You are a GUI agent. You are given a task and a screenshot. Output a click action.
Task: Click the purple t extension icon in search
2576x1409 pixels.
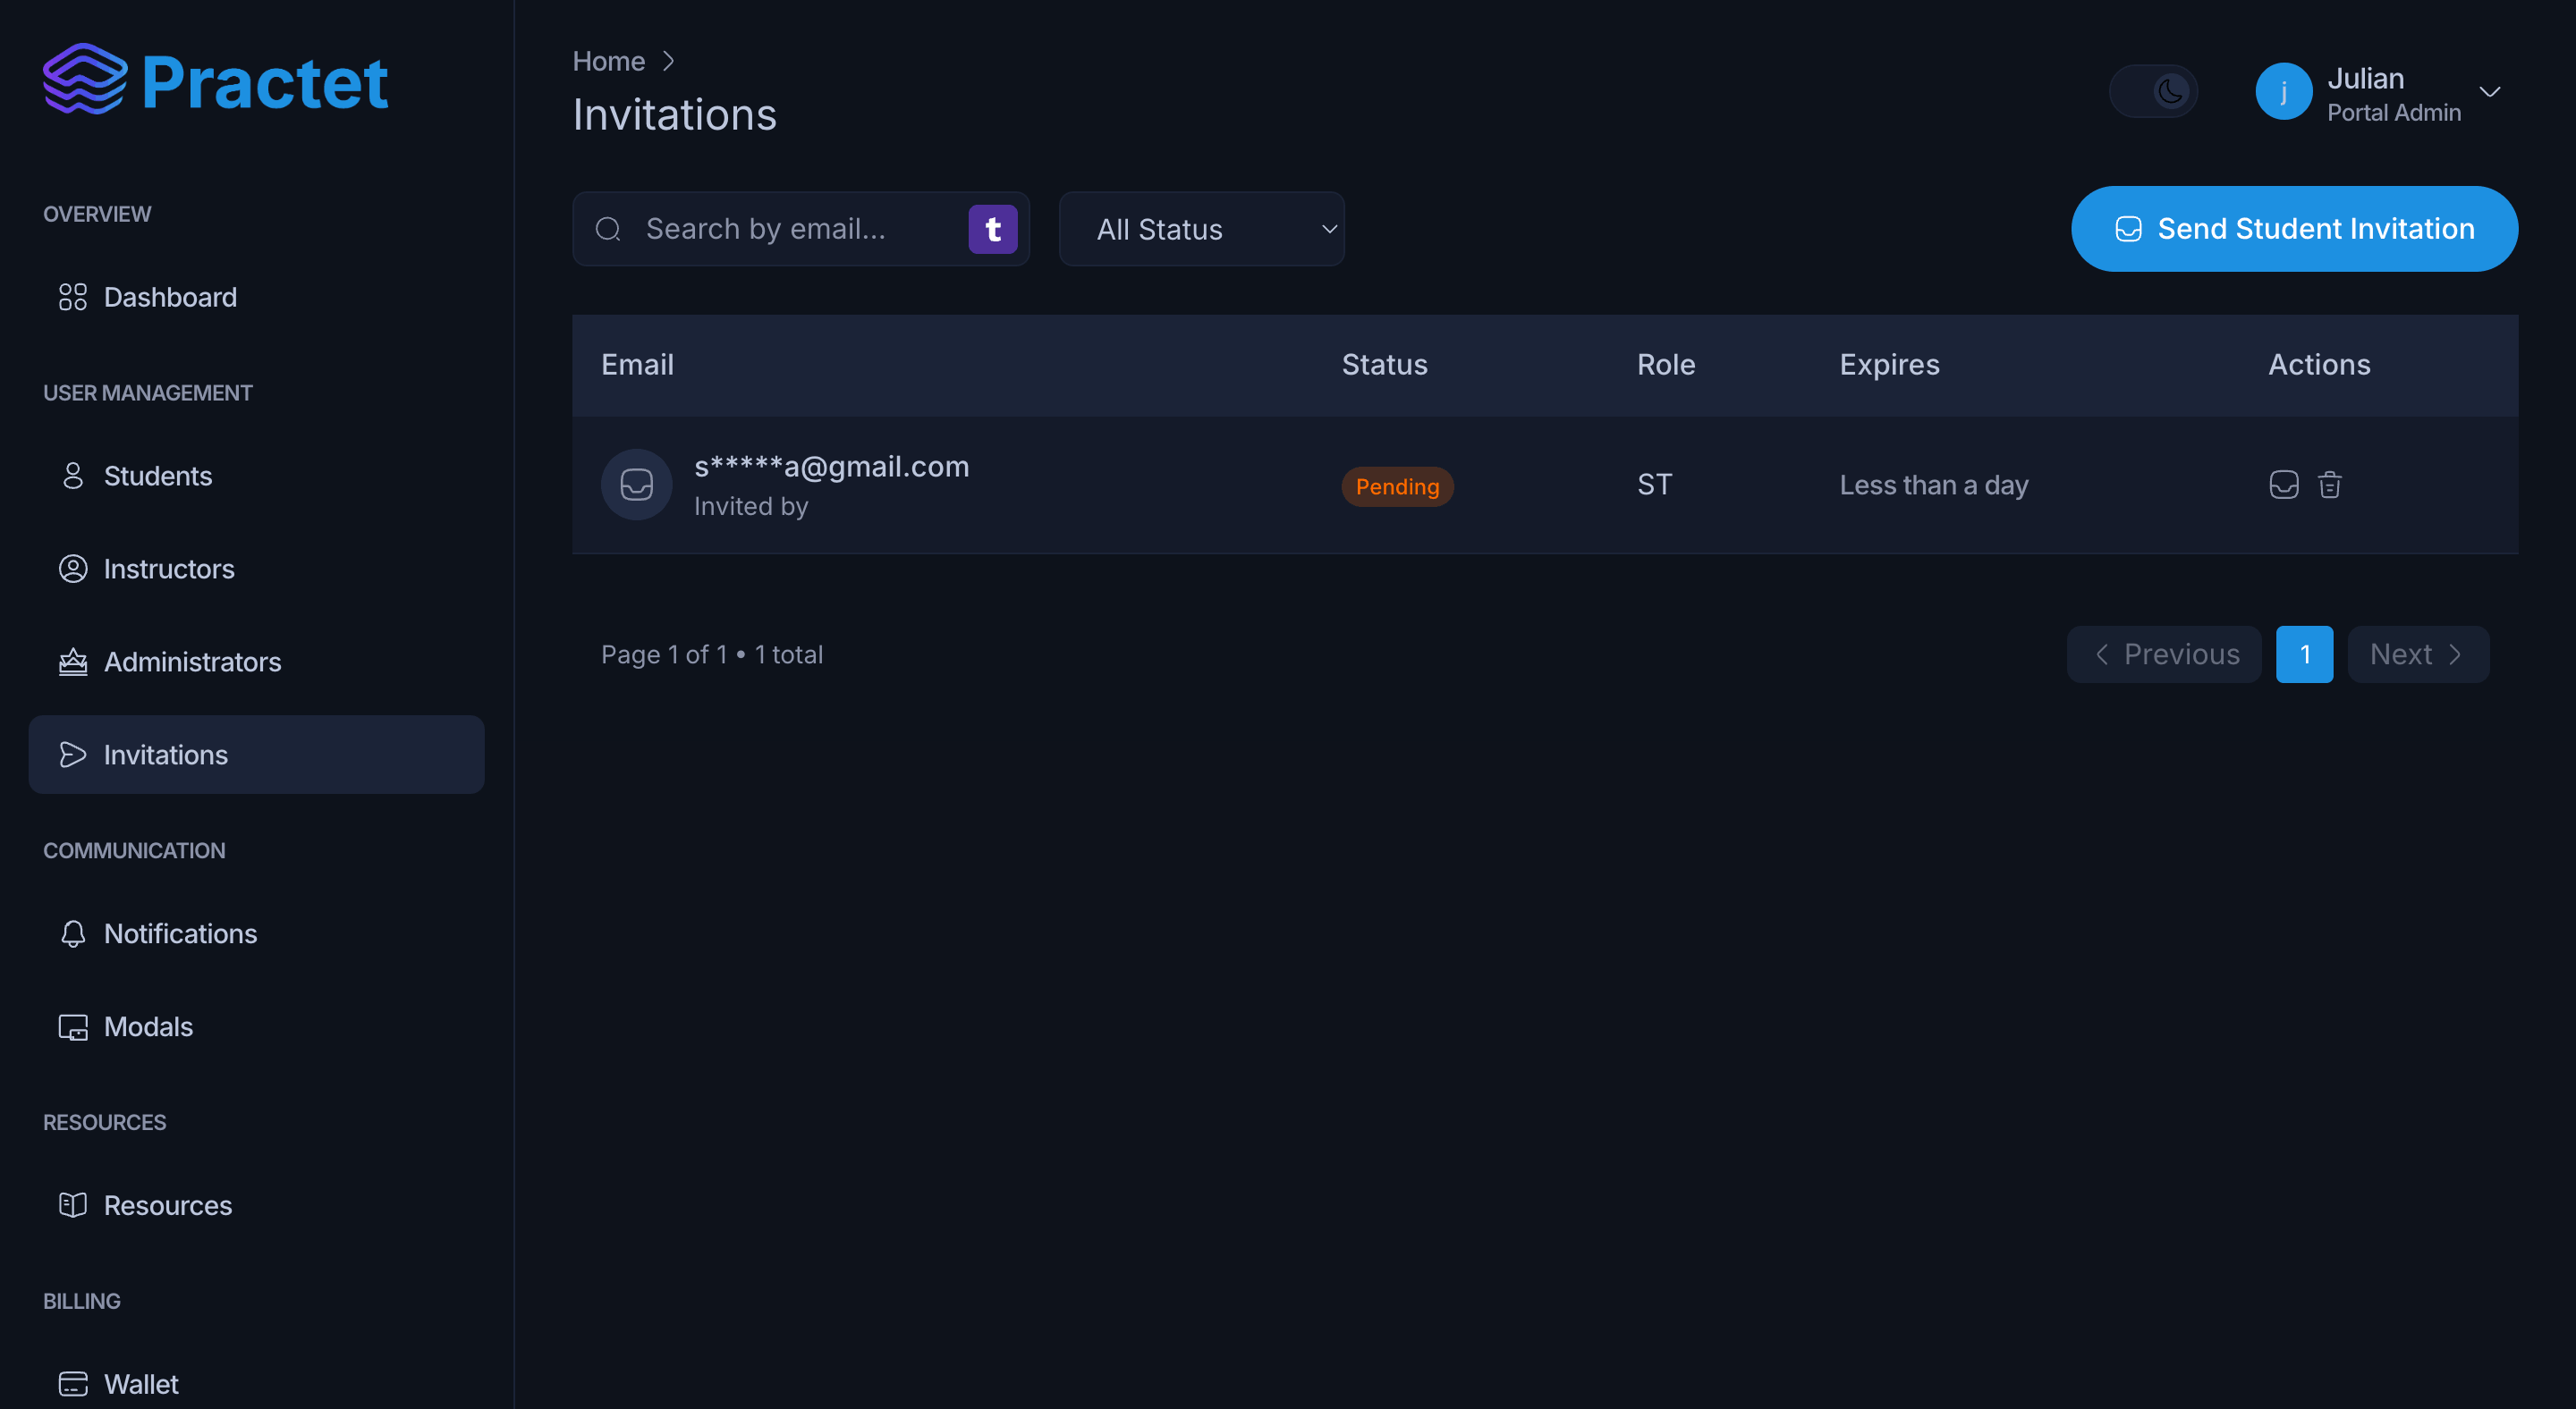(992, 229)
